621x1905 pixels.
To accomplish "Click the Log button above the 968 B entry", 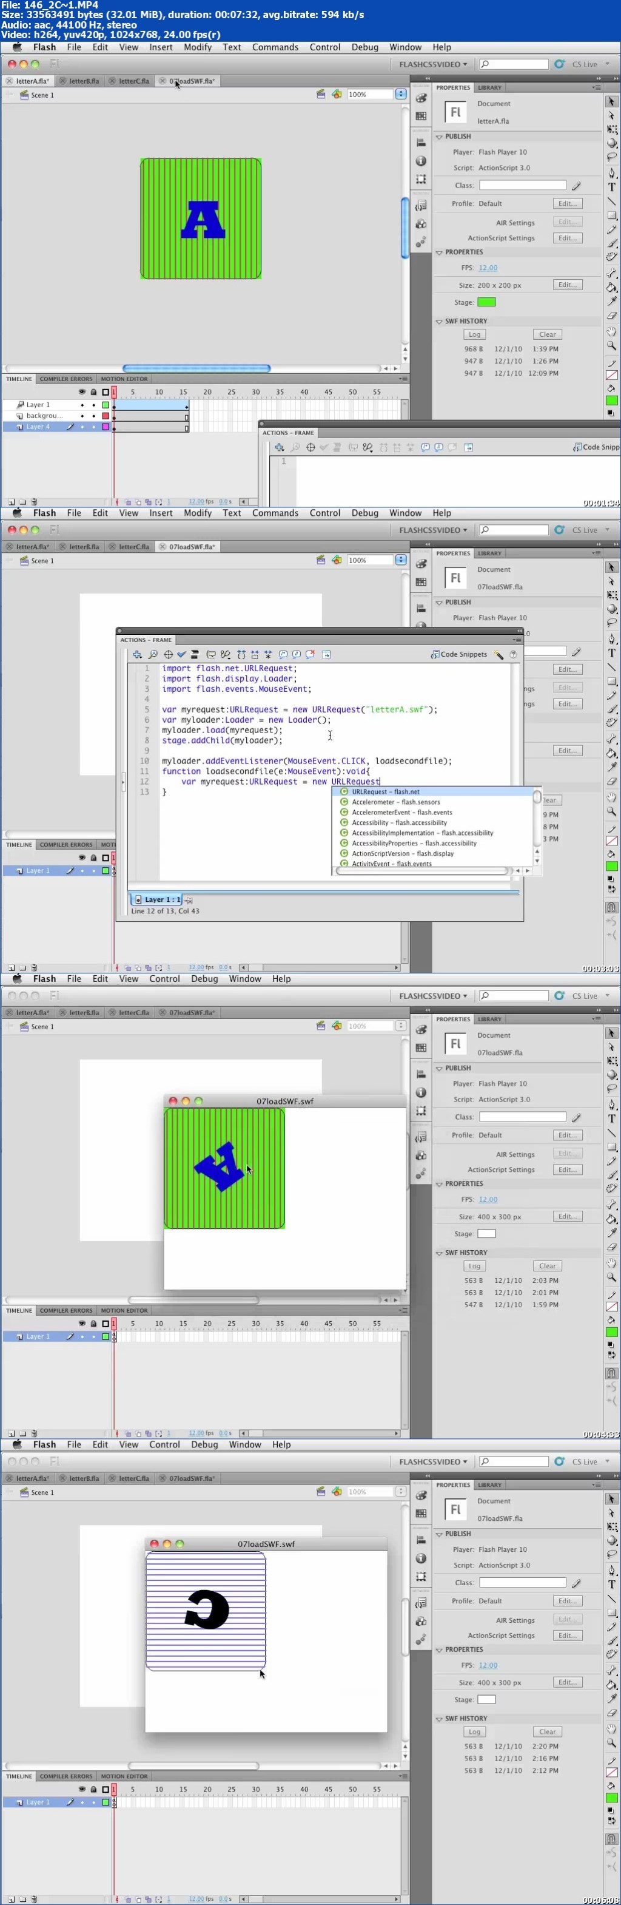I will [x=475, y=335].
